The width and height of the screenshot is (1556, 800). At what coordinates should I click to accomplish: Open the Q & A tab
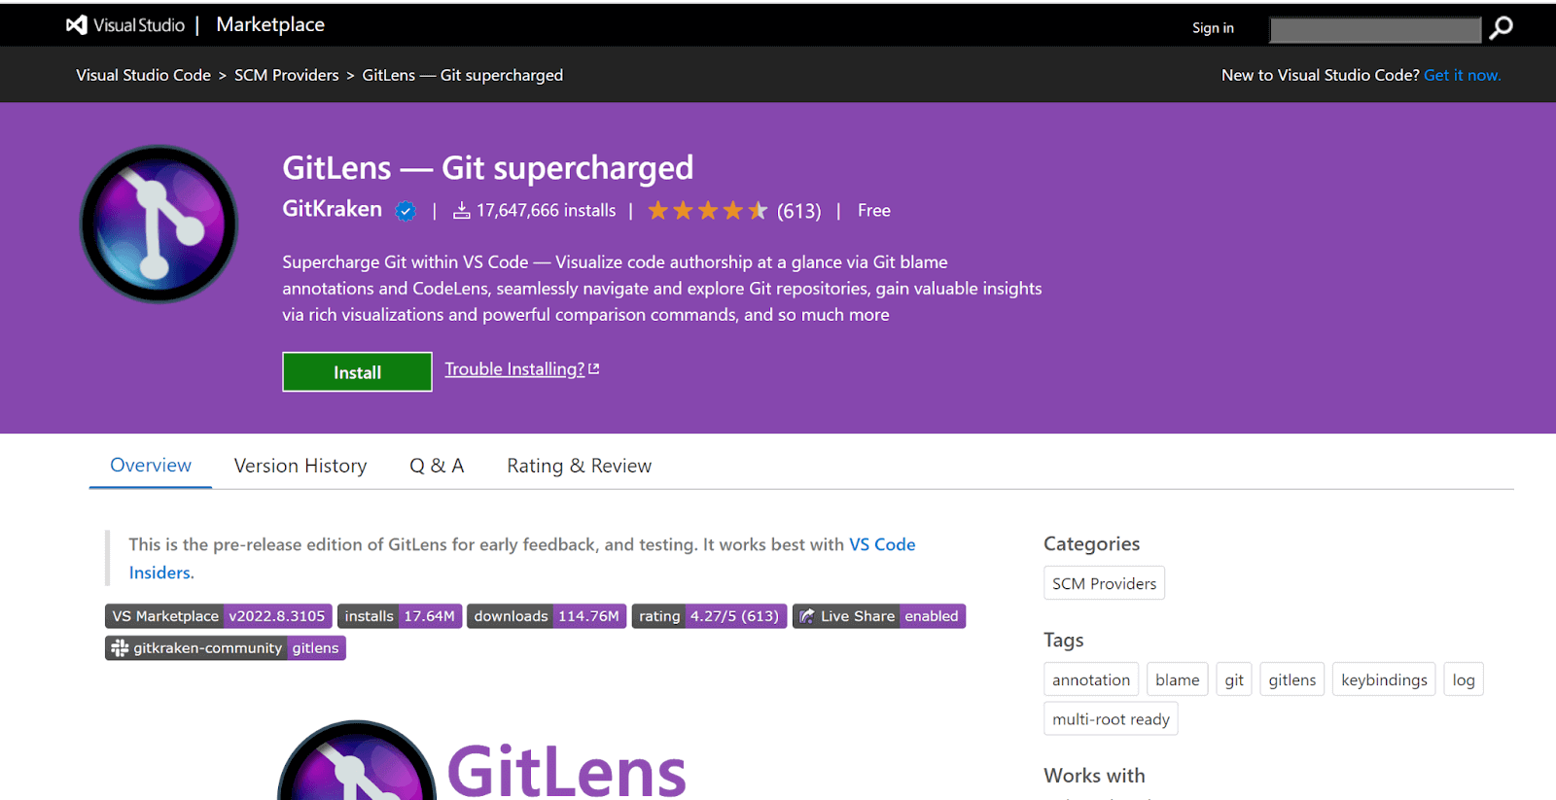pyautogui.click(x=437, y=467)
